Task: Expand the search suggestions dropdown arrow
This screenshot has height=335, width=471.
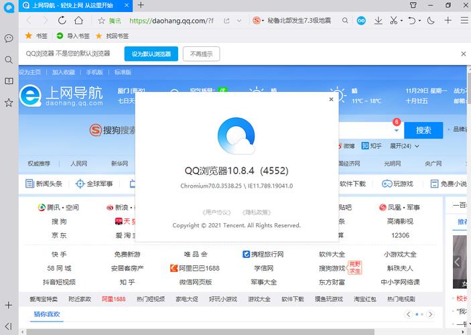Action: pyautogui.click(x=396, y=131)
